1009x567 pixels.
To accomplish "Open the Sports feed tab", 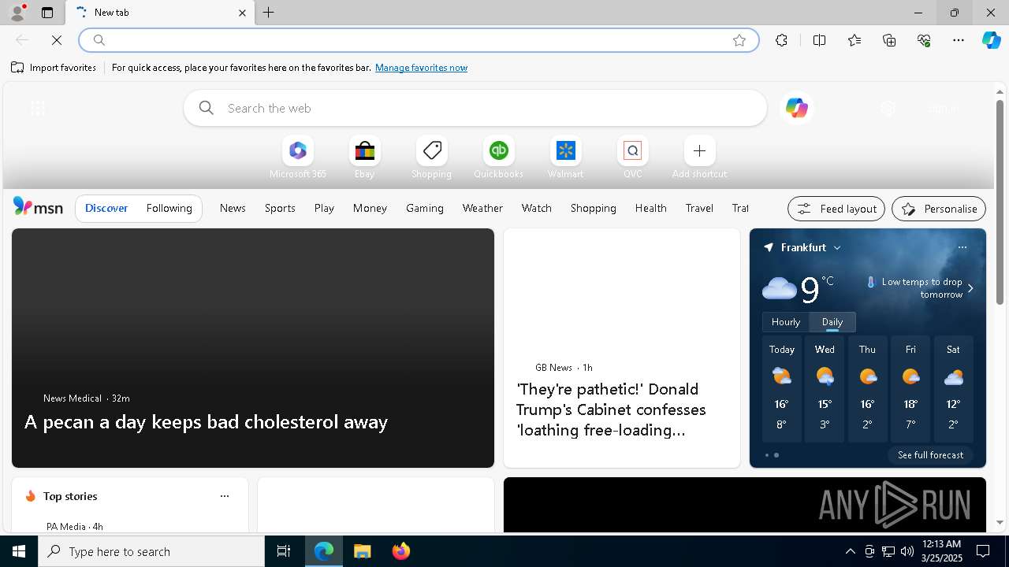I will [280, 208].
